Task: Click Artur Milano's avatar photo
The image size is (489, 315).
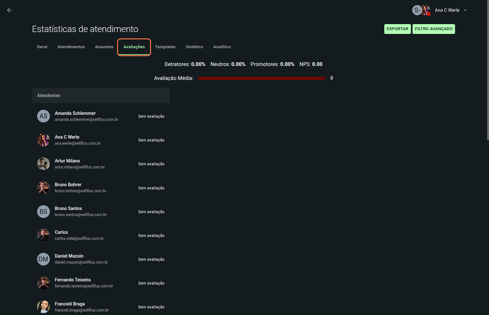Action: [x=43, y=164]
